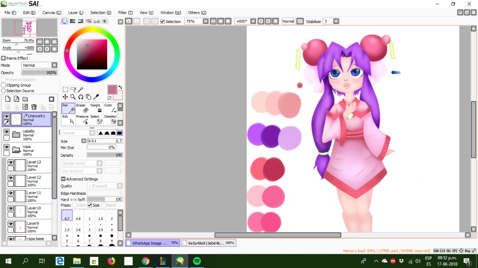Hide the Linework1 layer
Viewport: 478px width, 268px height.
coord(6,116)
